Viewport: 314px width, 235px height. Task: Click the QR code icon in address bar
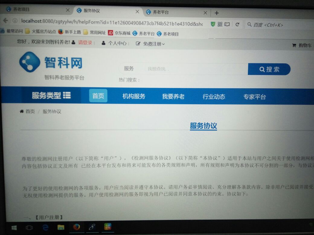coord(220,24)
